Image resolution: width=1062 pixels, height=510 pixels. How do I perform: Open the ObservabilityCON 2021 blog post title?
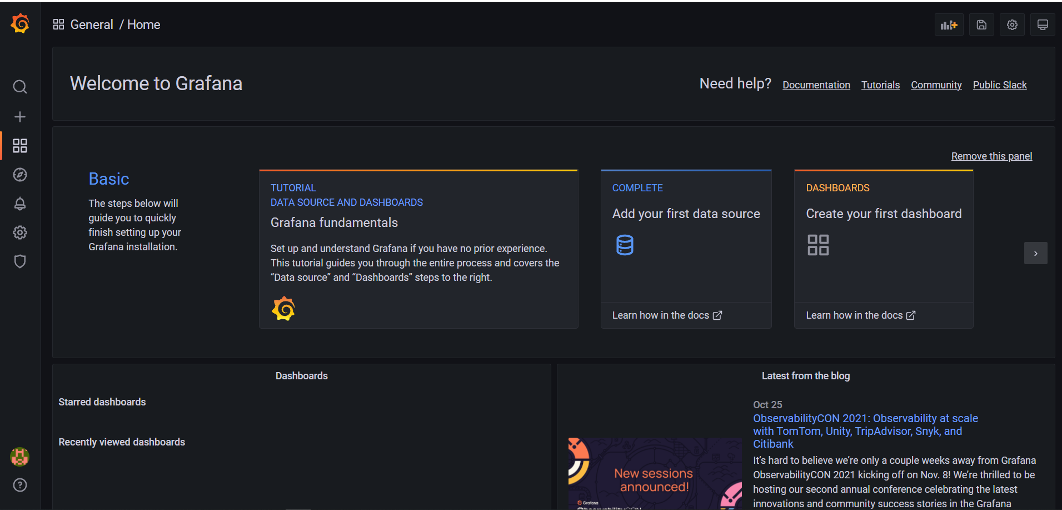865,431
